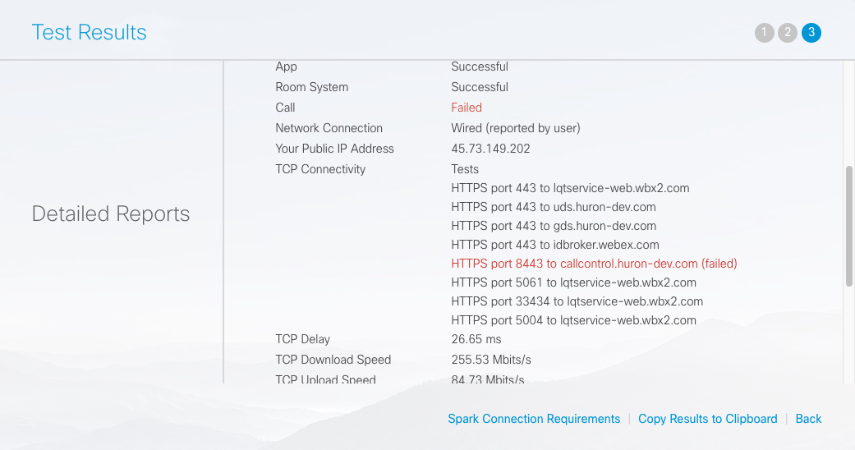Click the public IP address 45.73.149.202
855x450 pixels.
[490, 149]
